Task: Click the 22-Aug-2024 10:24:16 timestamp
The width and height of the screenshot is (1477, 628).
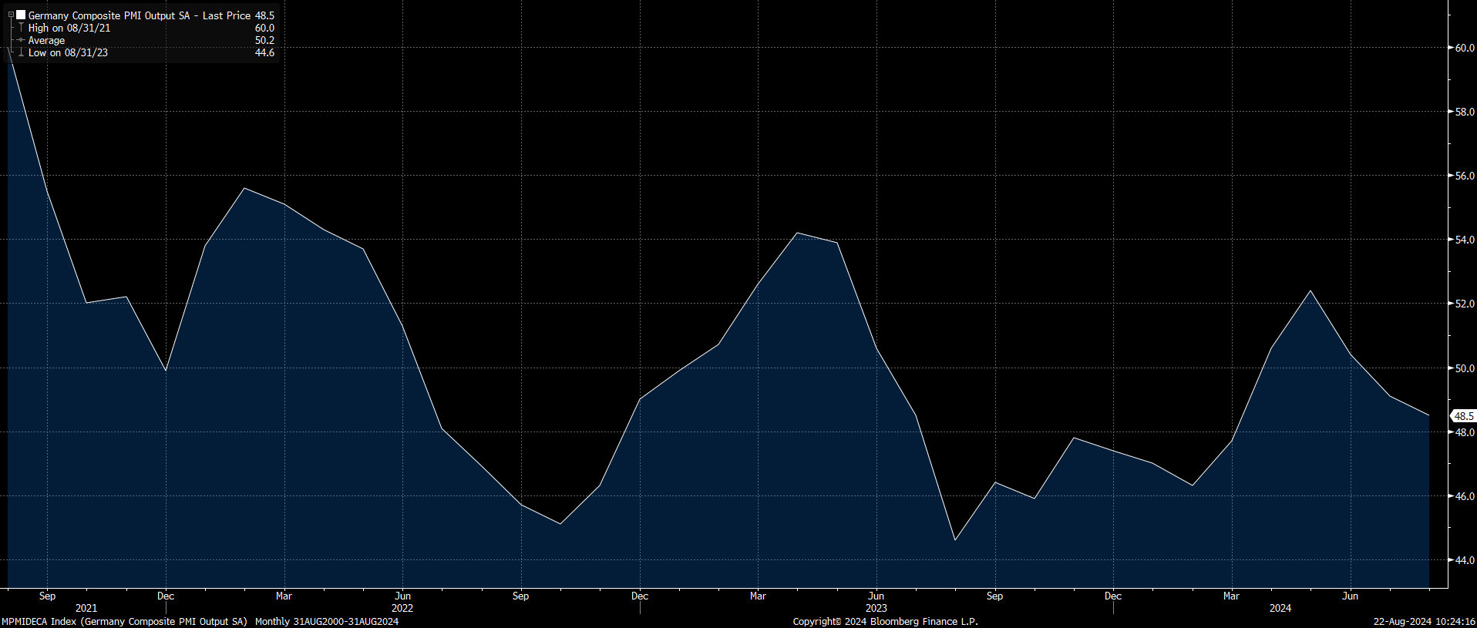Action: point(1424,621)
